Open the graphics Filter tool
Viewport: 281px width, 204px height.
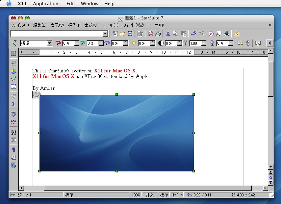click(x=13, y=43)
